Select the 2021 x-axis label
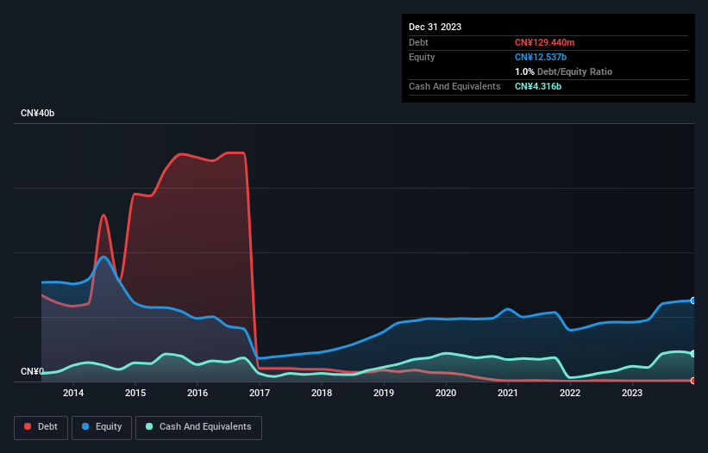 click(508, 393)
